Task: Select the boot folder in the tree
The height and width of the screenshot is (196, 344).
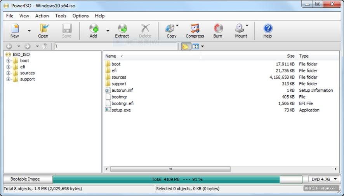Action: click(x=24, y=61)
